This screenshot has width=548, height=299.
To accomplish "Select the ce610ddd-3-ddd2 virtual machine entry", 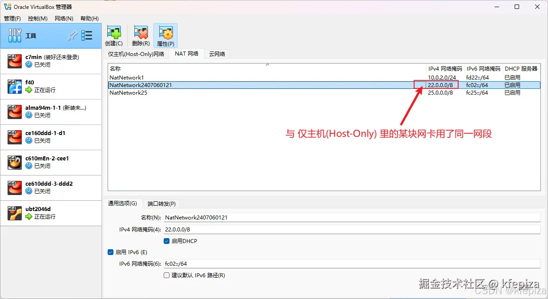I will 51,188.
